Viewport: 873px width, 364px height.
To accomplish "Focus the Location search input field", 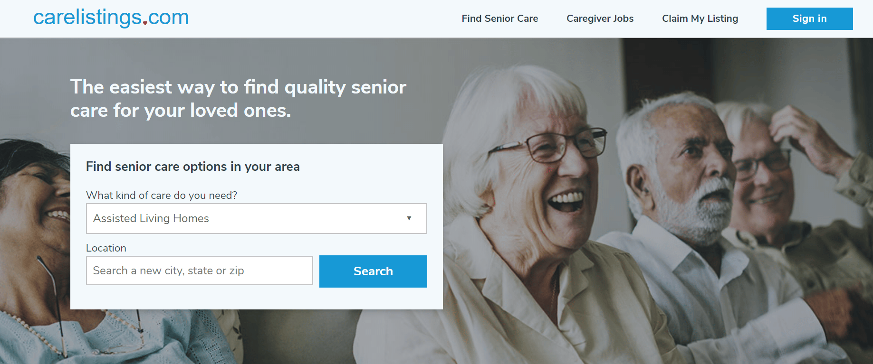I will point(199,271).
